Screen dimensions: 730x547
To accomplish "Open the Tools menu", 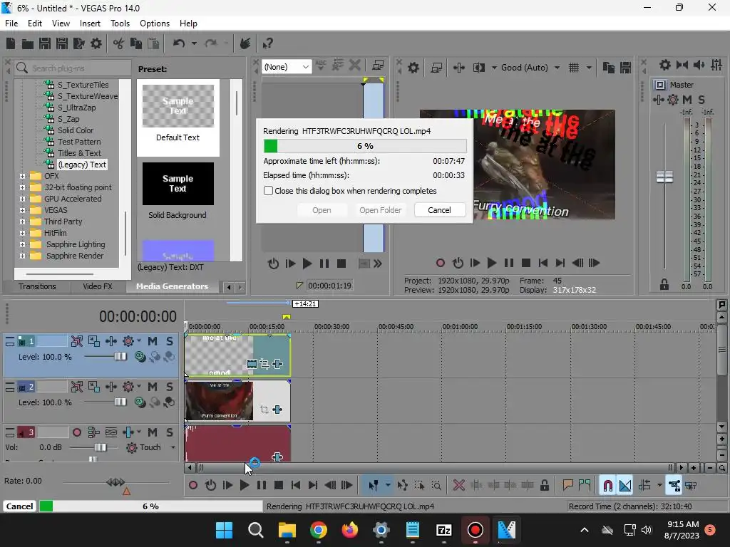I will 120,24.
